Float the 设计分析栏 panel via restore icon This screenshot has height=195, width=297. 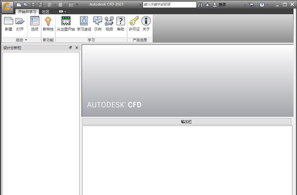tap(70, 48)
